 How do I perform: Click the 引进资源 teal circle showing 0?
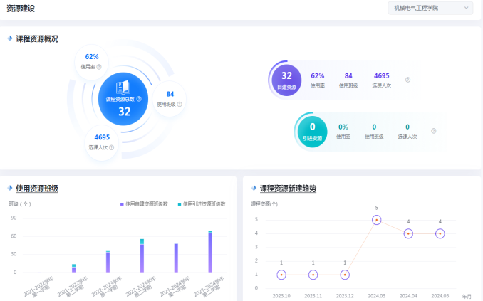click(312, 130)
